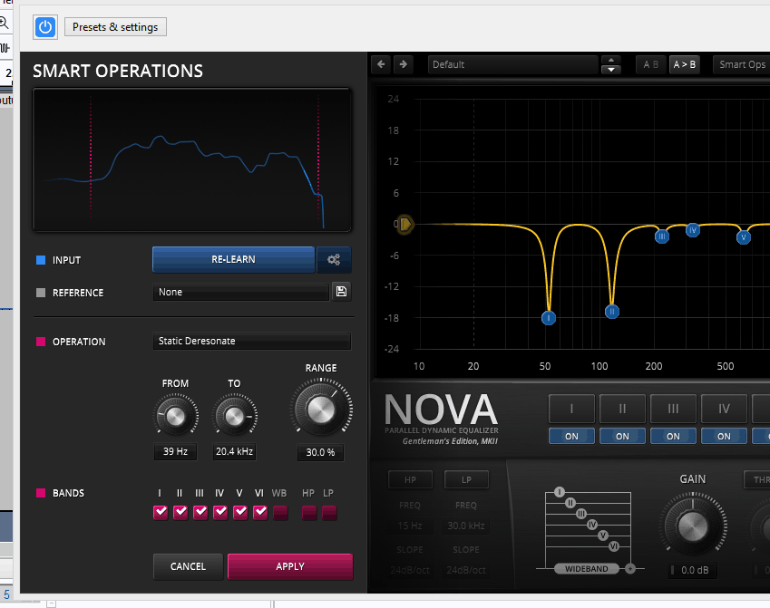Click the yellow gain handle at 0 dB
The image size is (770, 608).
coord(405,223)
